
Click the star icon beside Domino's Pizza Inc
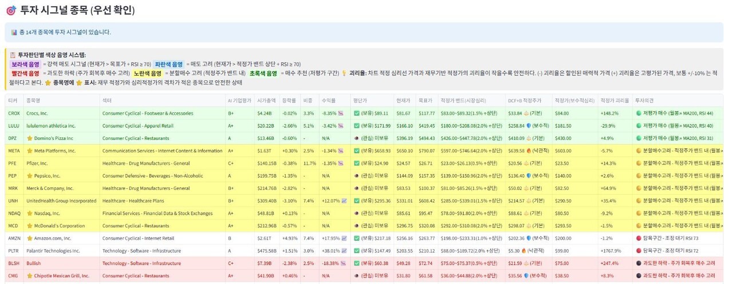tap(30, 139)
